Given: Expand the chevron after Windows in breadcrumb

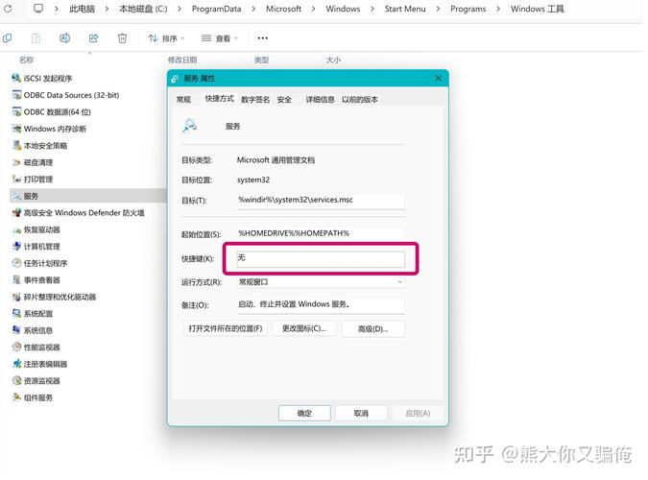Looking at the screenshot, I should click(x=372, y=9).
